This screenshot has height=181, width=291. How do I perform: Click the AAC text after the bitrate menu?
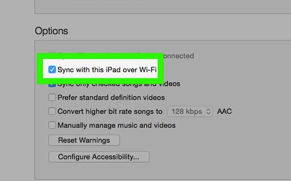tap(224, 111)
